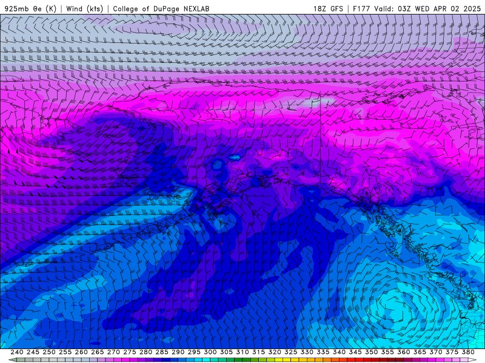485x363 pixels.
Task: Click the 250 value on the color scale
Action: coord(49,352)
